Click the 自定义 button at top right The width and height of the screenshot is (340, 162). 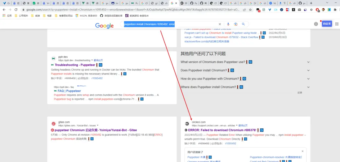[x=327, y=24]
